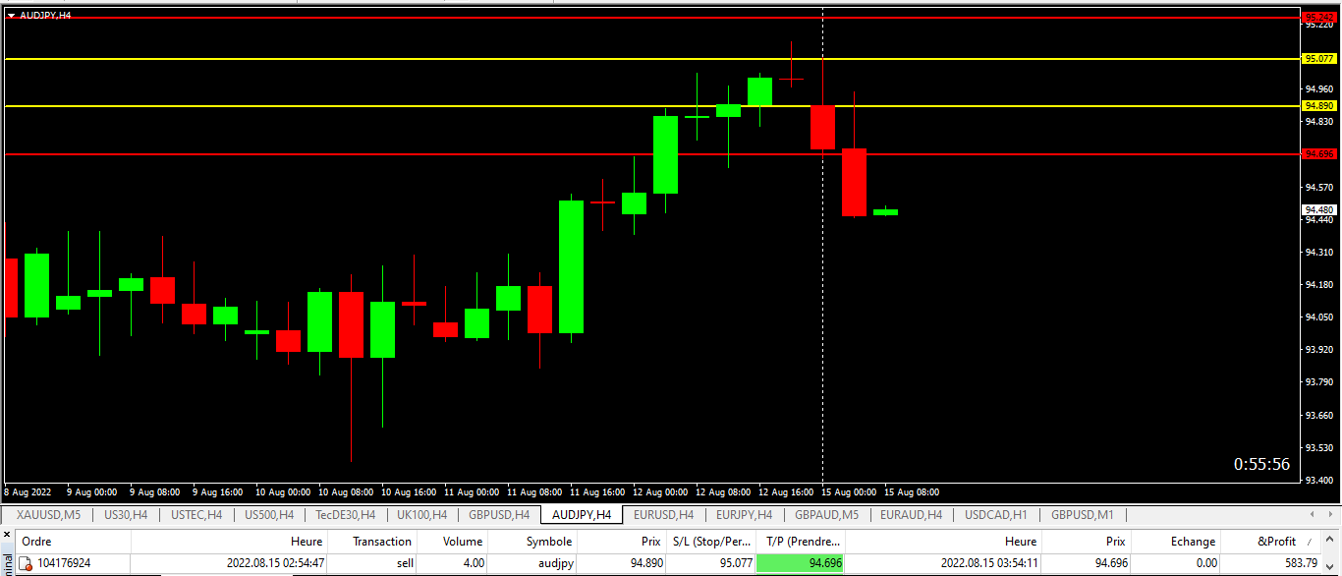This screenshot has width=1342, height=576.
Task: Switch to the USDCAD,H1 chart tab
Action: pos(996,514)
